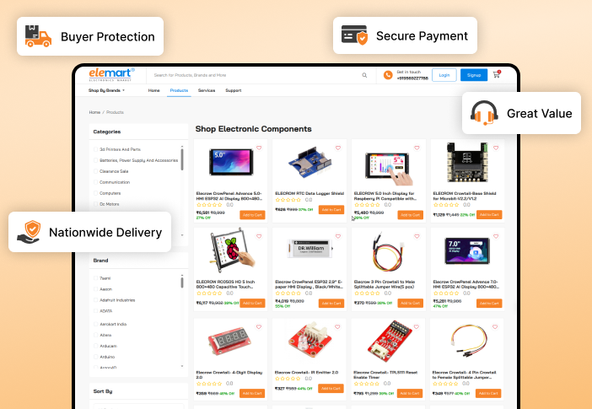Click the Login button
Viewport: 592px width, 409px height.
pyautogui.click(x=444, y=75)
